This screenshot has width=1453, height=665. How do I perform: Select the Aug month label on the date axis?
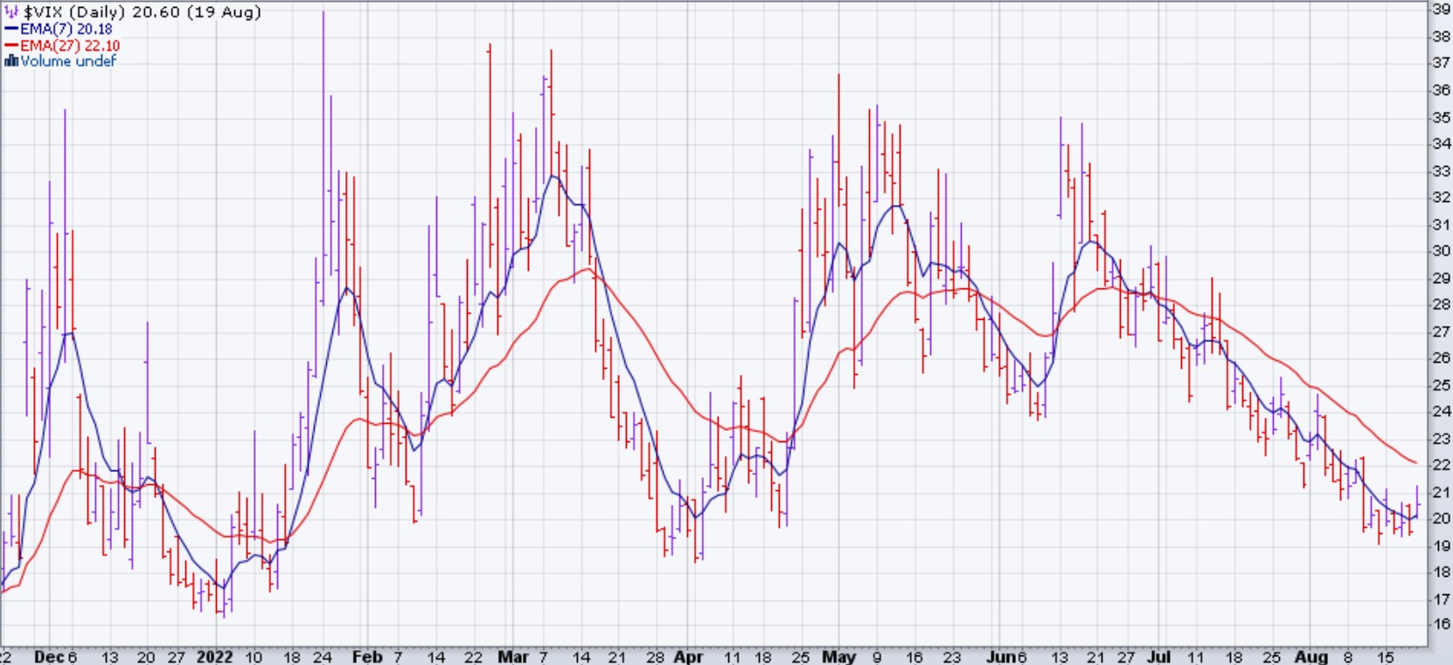(x=1310, y=656)
